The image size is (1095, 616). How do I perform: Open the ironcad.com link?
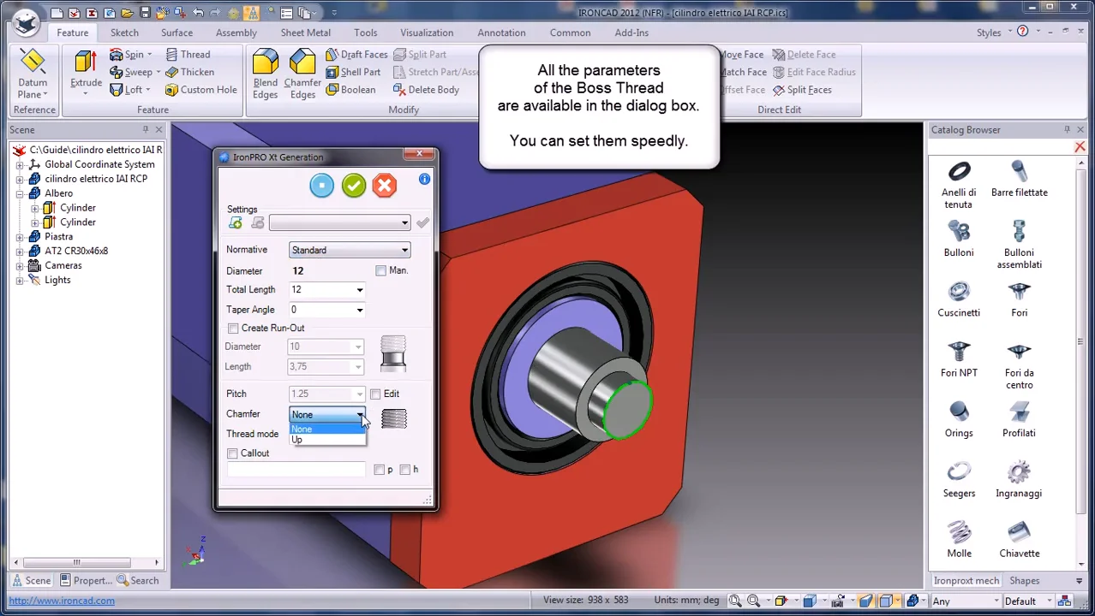[x=62, y=601]
